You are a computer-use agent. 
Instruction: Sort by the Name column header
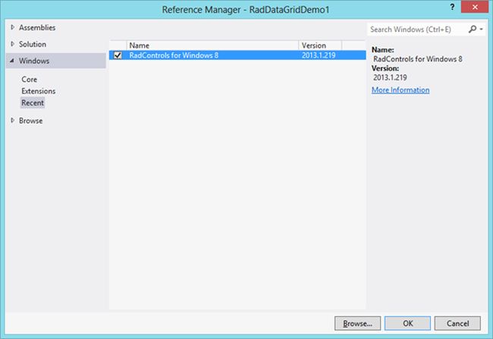pyautogui.click(x=212, y=46)
